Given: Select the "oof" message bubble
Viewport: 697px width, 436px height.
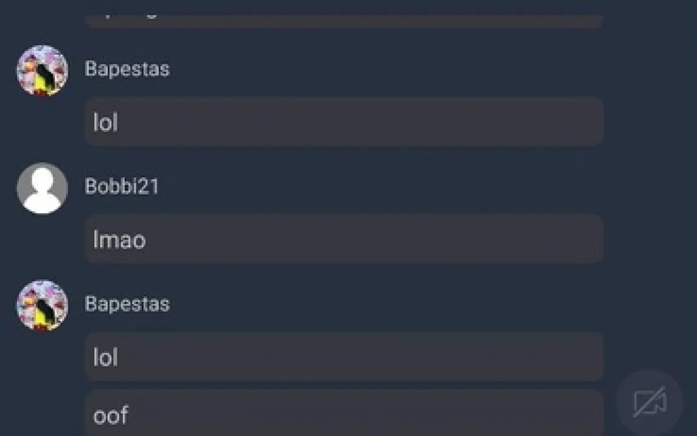Looking at the screenshot, I should pos(344,414).
